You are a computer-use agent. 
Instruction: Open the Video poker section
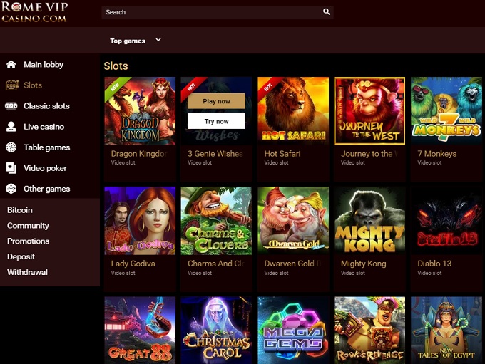tap(45, 168)
